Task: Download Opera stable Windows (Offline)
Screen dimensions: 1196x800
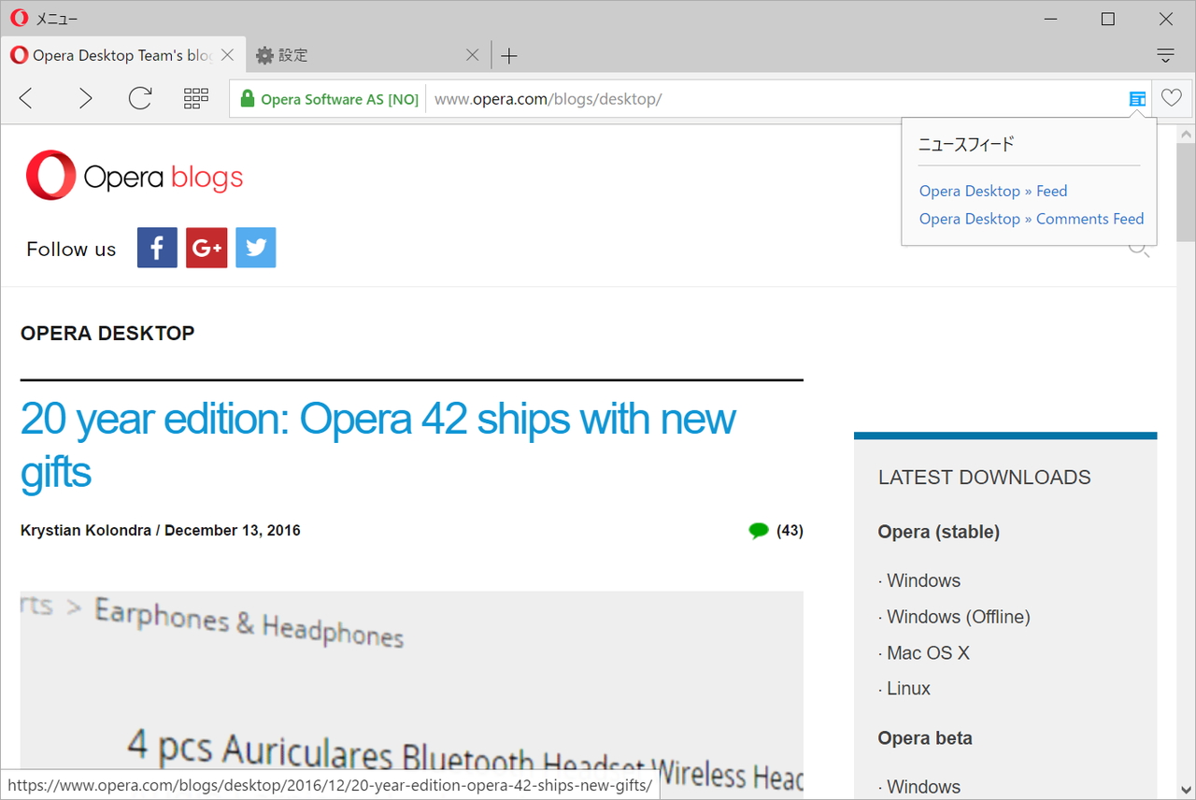Action: click(x=959, y=617)
